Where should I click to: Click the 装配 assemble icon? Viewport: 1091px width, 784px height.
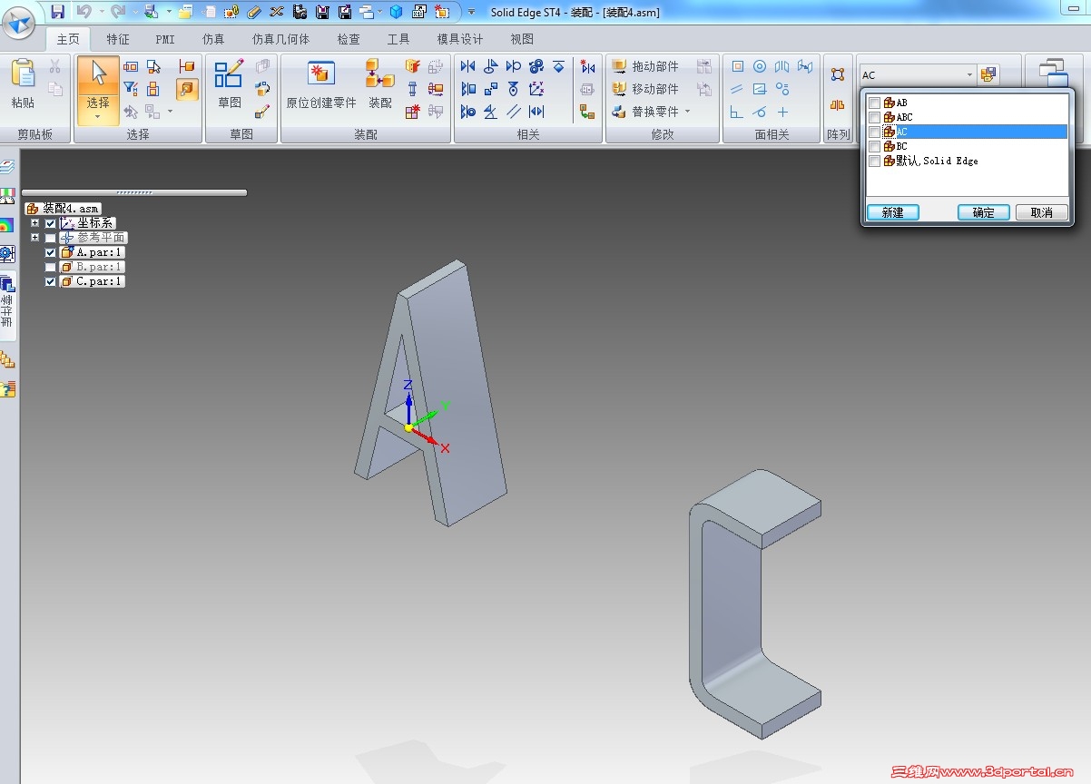379,85
